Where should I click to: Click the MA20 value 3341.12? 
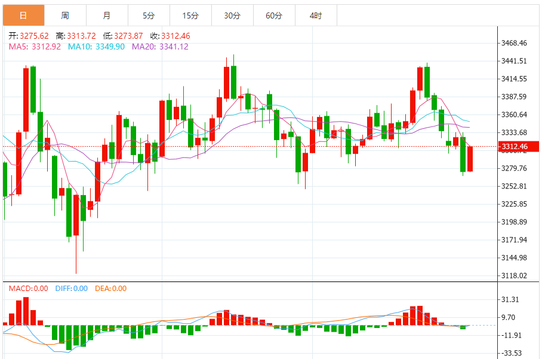point(174,47)
